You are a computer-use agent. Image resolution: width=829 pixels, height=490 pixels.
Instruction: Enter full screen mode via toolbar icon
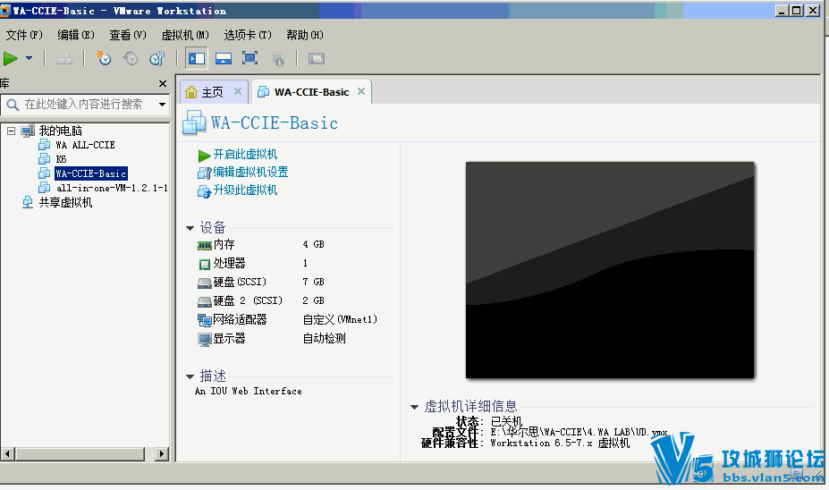[250, 58]
